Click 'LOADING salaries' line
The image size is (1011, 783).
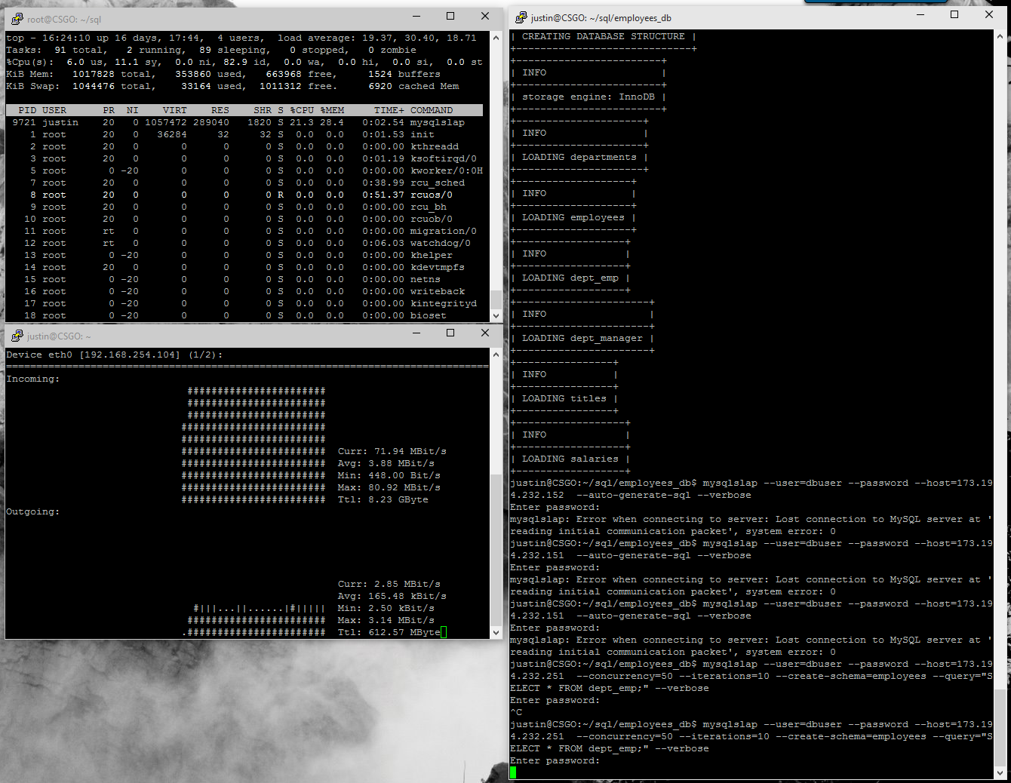point(570,459)
